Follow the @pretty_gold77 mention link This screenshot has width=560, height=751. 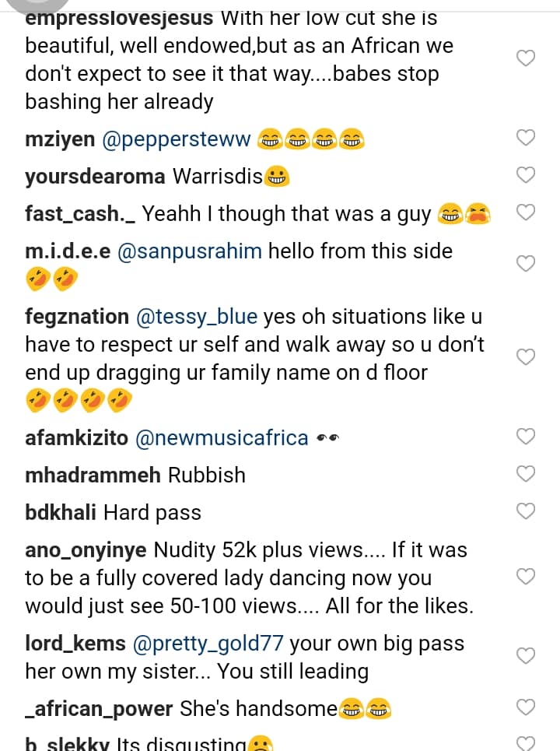pyautogui.click(x=208, y=644)
